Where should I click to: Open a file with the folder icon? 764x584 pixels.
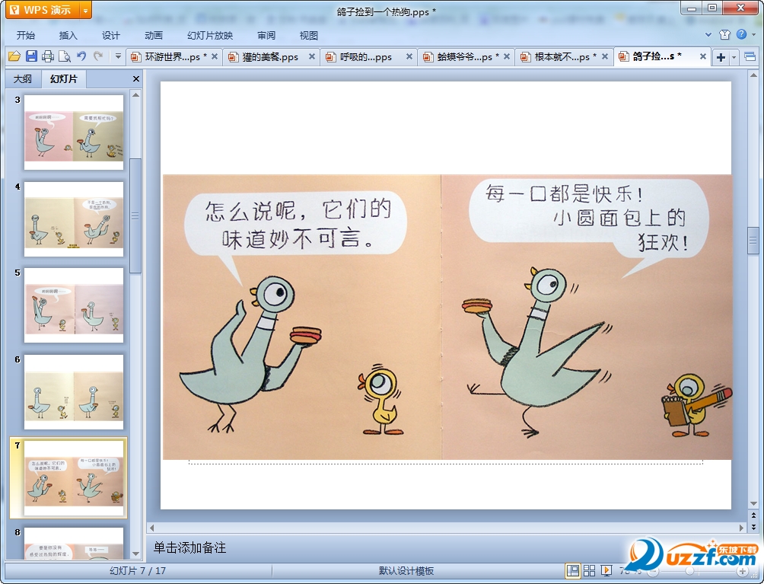tap(14, 56)
